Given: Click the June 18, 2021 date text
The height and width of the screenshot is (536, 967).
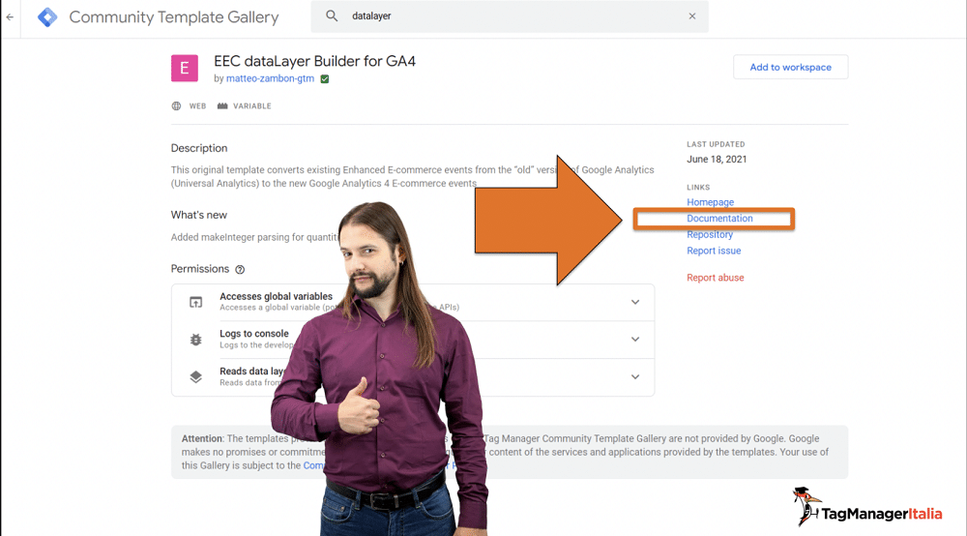Looking at the screenshot, I should click(x=717, y=159).
